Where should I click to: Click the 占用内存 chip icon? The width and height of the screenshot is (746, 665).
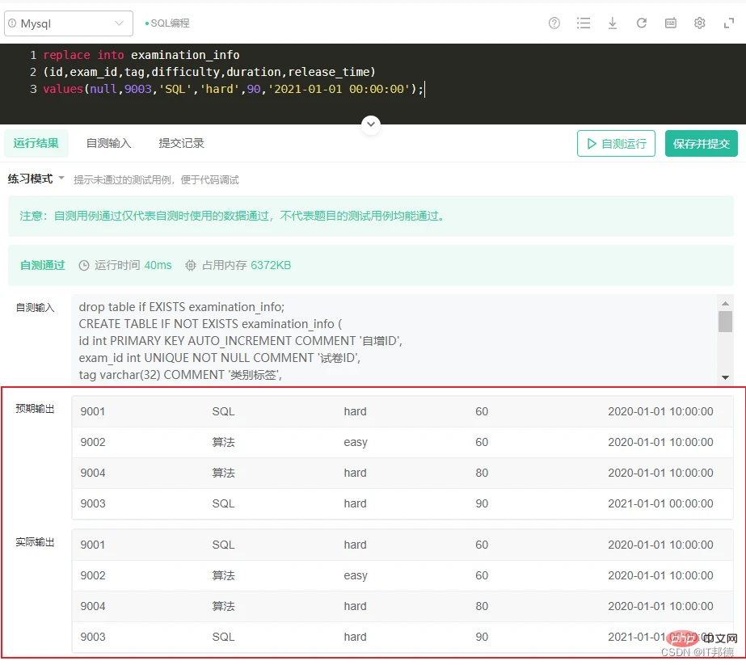[190, 265]
